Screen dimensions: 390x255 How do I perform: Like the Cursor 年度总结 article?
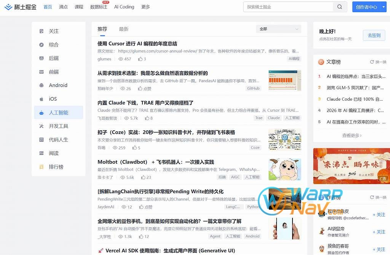142,59
